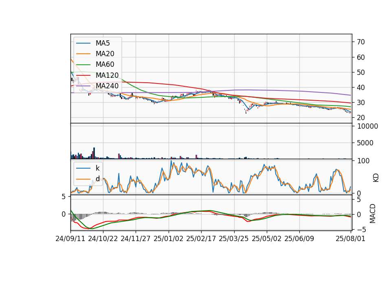The width and height of the screenshot is (391, 281).
Task: Click the price axis value 30
Action: [x=361, y=103]
